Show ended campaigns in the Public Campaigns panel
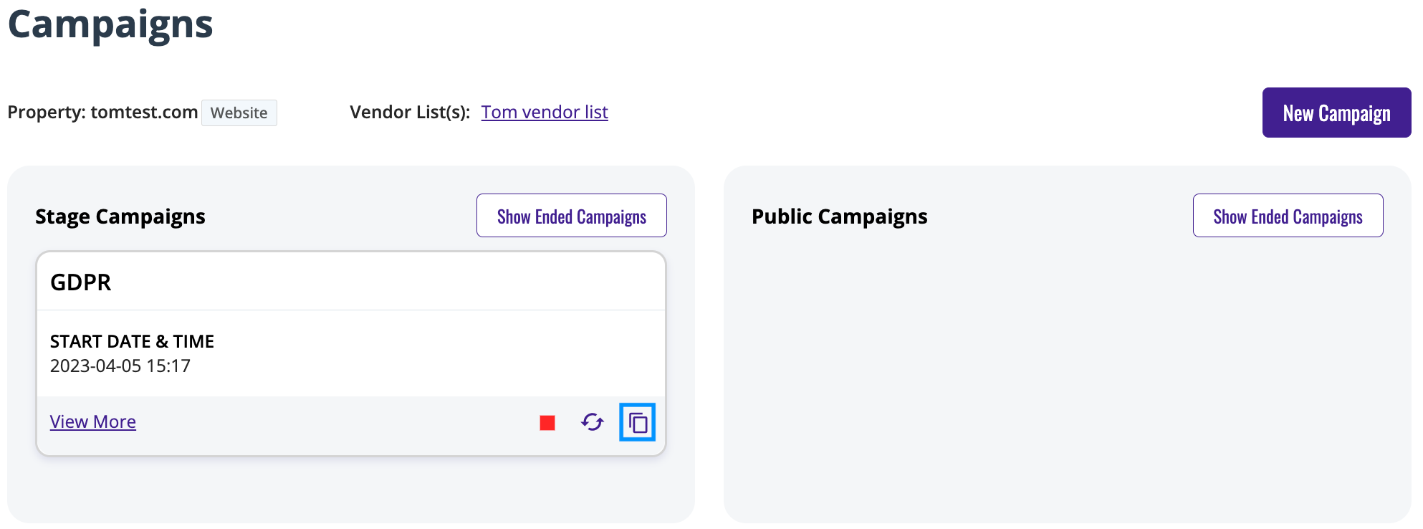This screenshot has height=529, width=1423. coord(1288,216)
